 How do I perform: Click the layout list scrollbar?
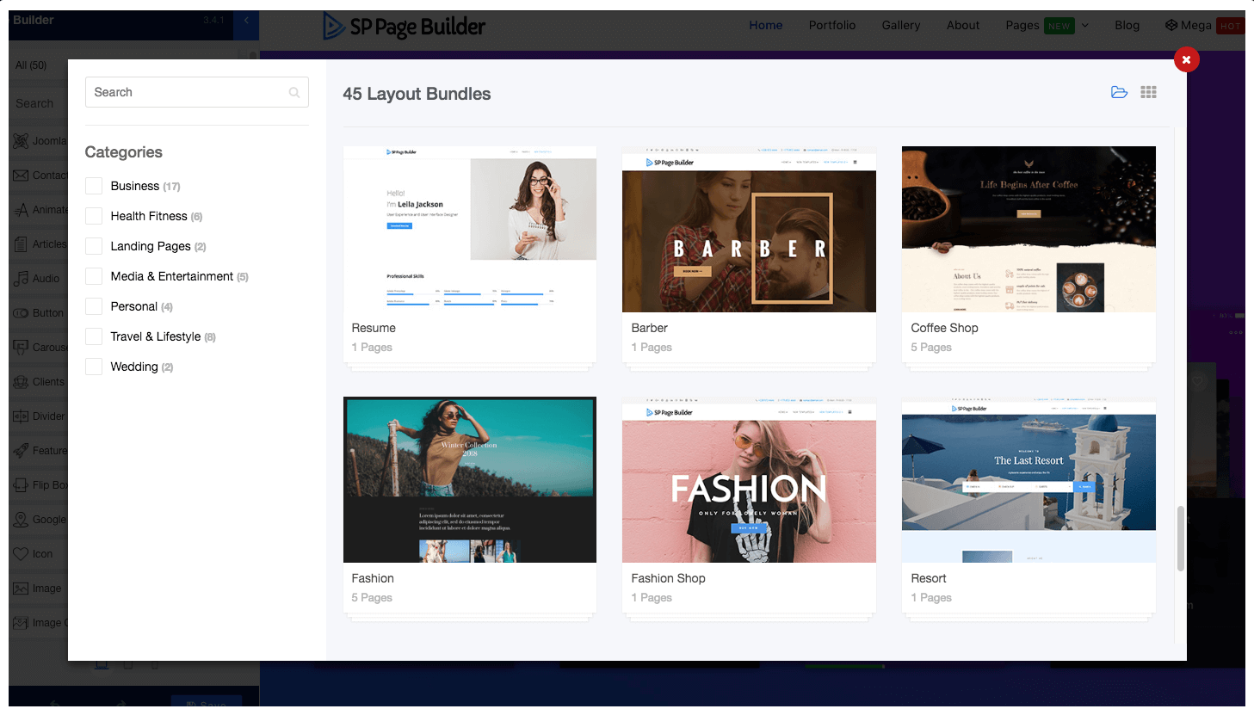(x=1181, y=539)
